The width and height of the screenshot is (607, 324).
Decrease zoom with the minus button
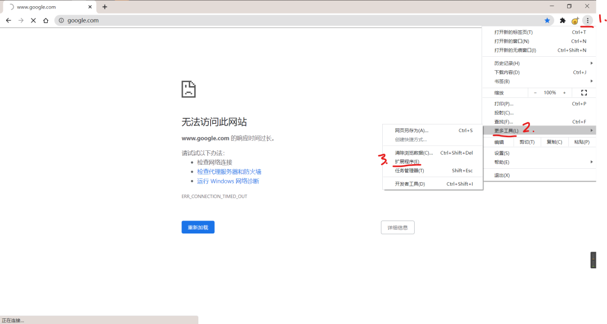(535, 93)
